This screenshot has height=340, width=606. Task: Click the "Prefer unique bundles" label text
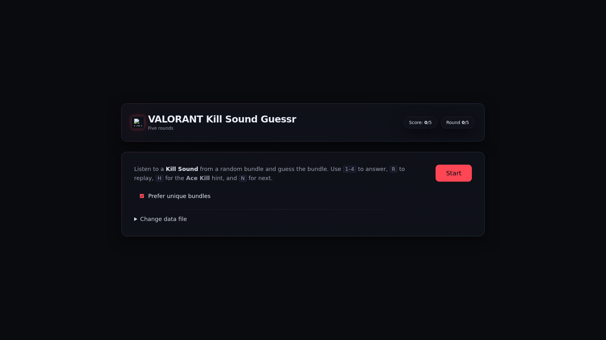click(x=179, y=196)
